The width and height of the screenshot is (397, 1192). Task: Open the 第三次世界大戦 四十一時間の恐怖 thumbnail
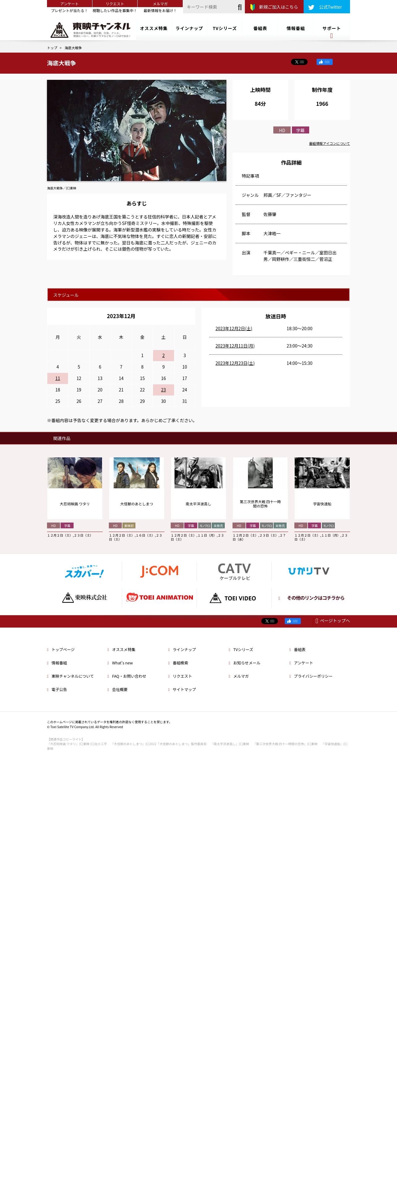tap(260, 473)
